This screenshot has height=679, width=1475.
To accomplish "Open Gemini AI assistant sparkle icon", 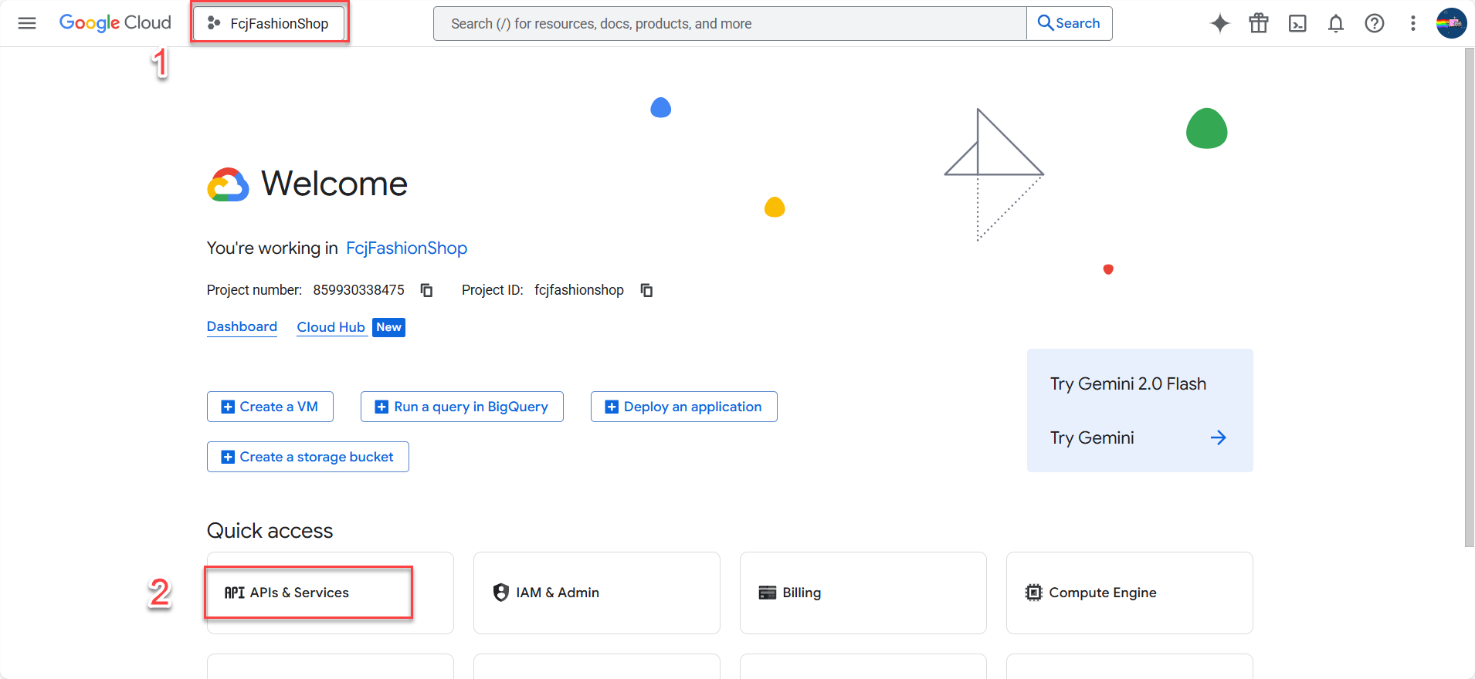I will click(x=1220, y=23).
